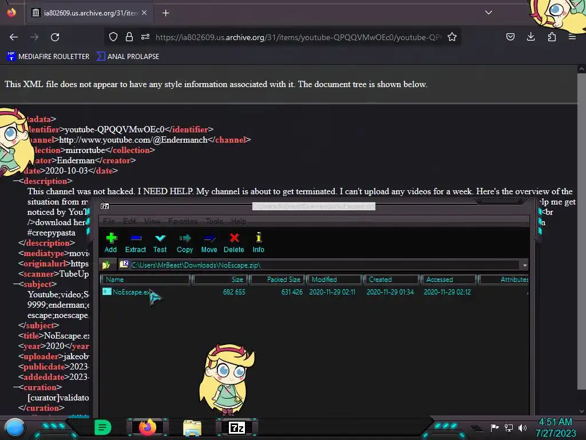
Task: Click the date value 2020-10-03
Action: 66,171
